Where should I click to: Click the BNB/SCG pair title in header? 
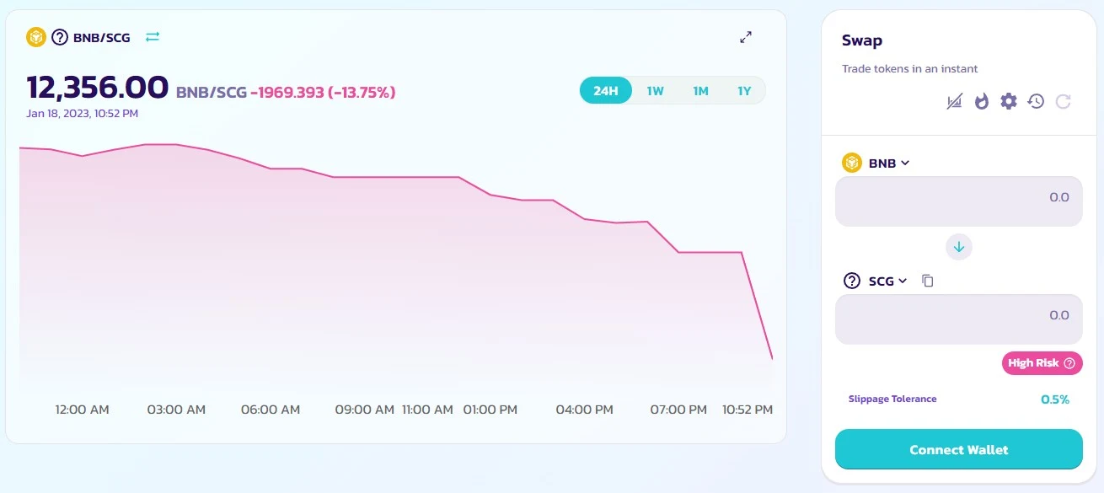click(x=102, y=37)
